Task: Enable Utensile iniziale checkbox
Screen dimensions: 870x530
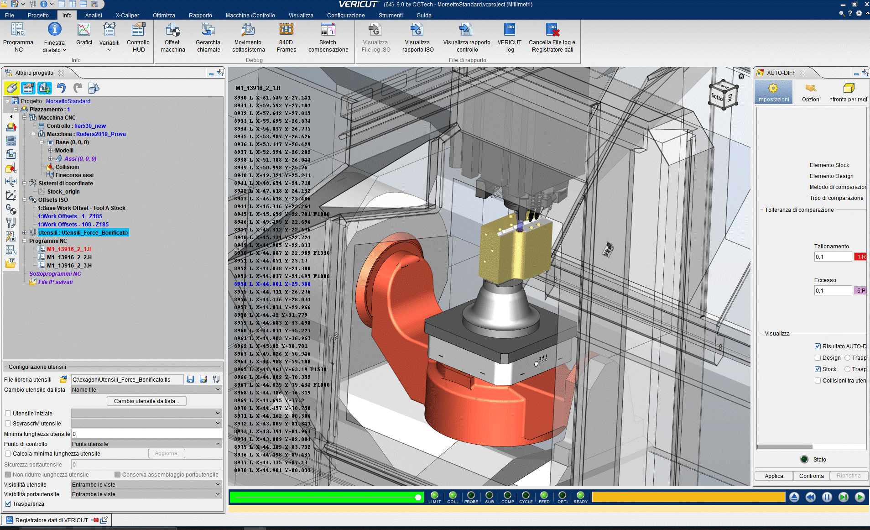Action: click(x=8, y=414)
